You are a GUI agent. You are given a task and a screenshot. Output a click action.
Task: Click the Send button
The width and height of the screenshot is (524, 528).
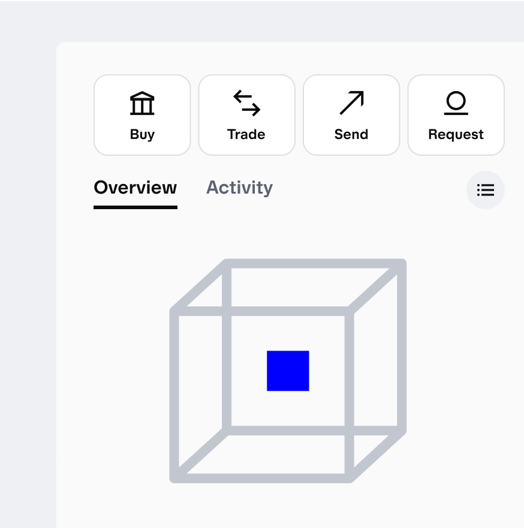[x=351, y=114]
